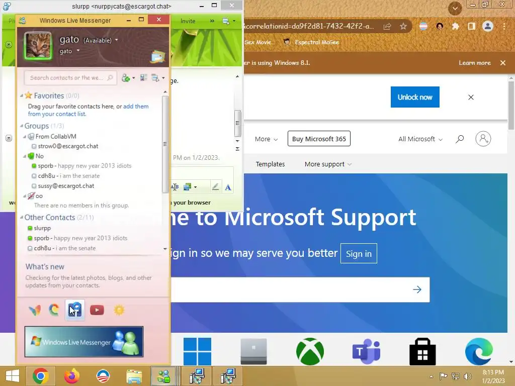515x386 pixels.
Task: Open the email inbox icon in Messenger header
Action: [x=158, y=56]
